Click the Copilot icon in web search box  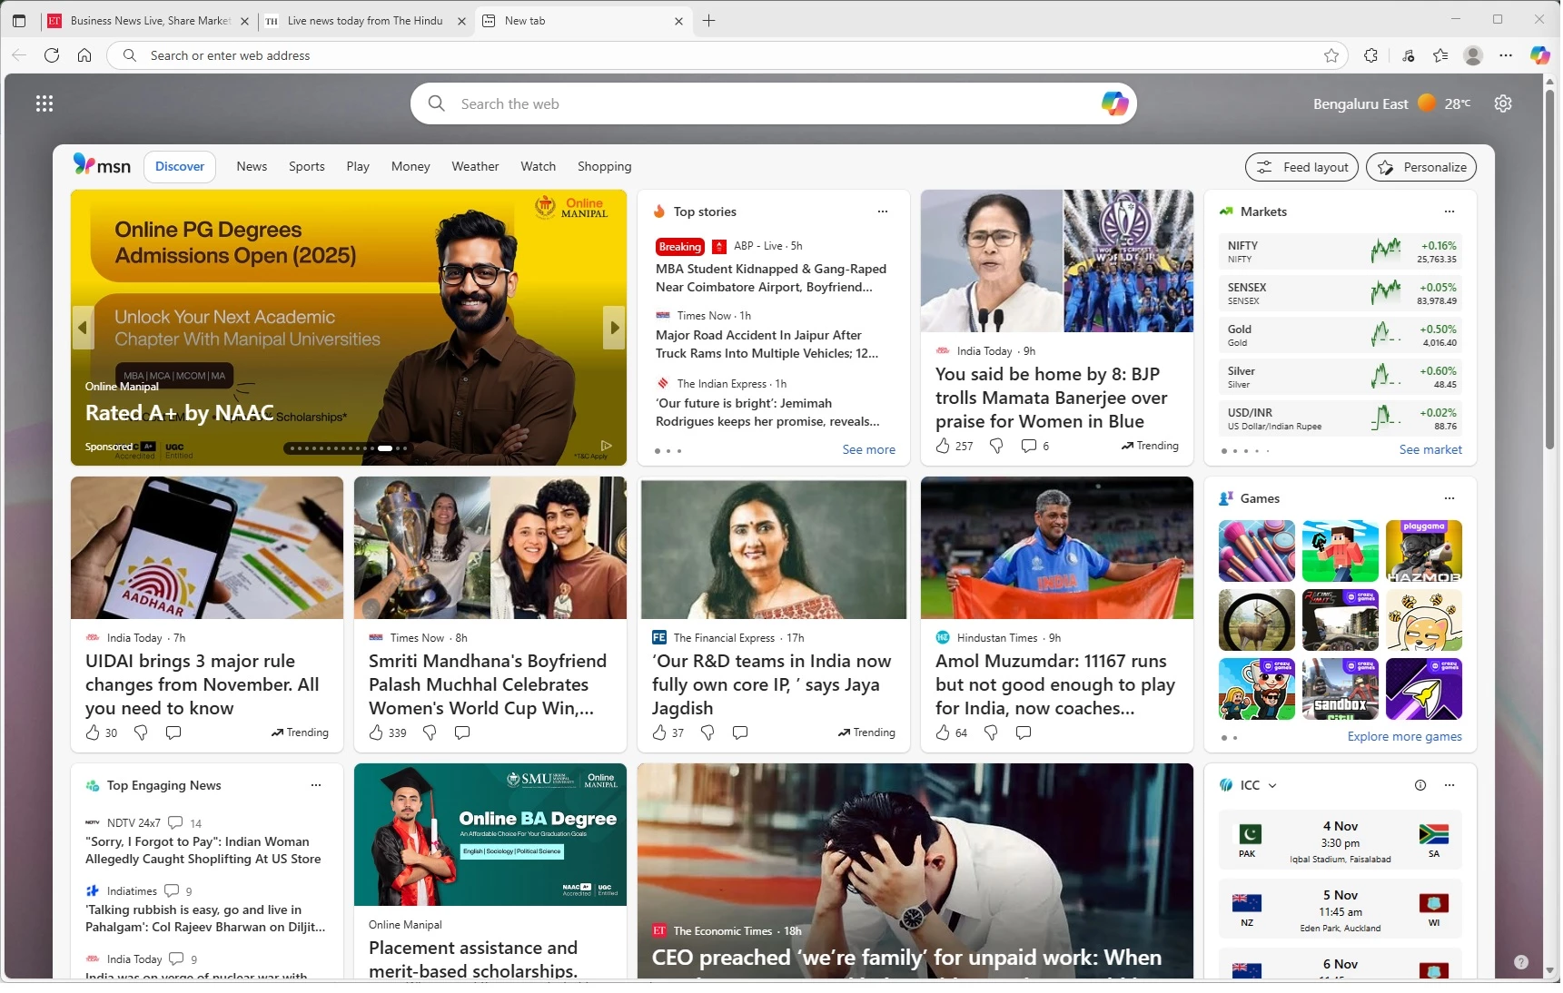[x=1114, y=103]
